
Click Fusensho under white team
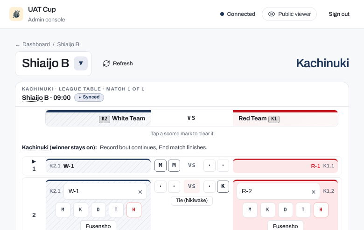(x=98, y=226)
